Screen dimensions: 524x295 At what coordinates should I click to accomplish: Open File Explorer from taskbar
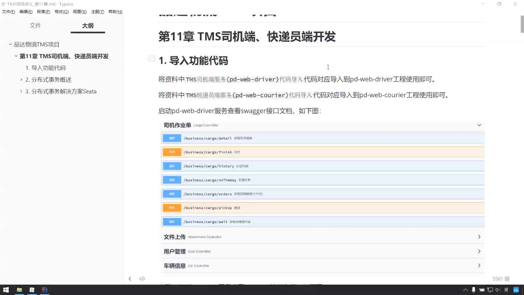19,290
